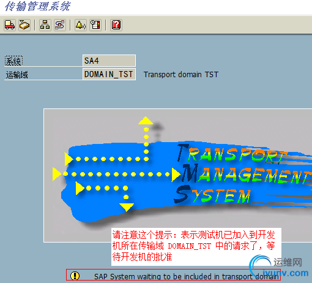Click the transport layers S icon

[60, 25]
